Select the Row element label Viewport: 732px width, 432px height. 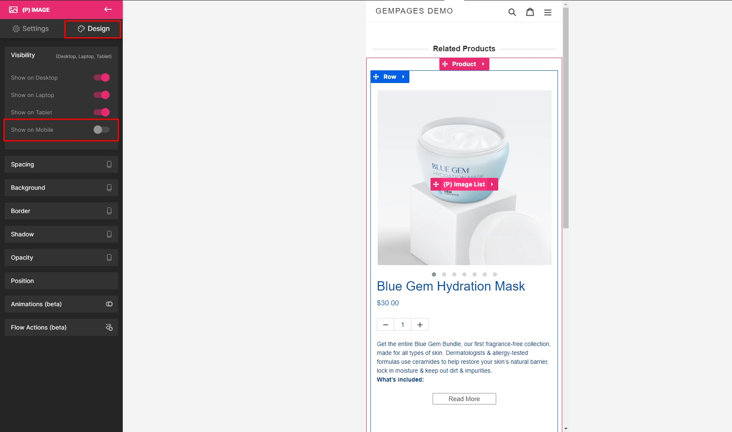(390, 77)
